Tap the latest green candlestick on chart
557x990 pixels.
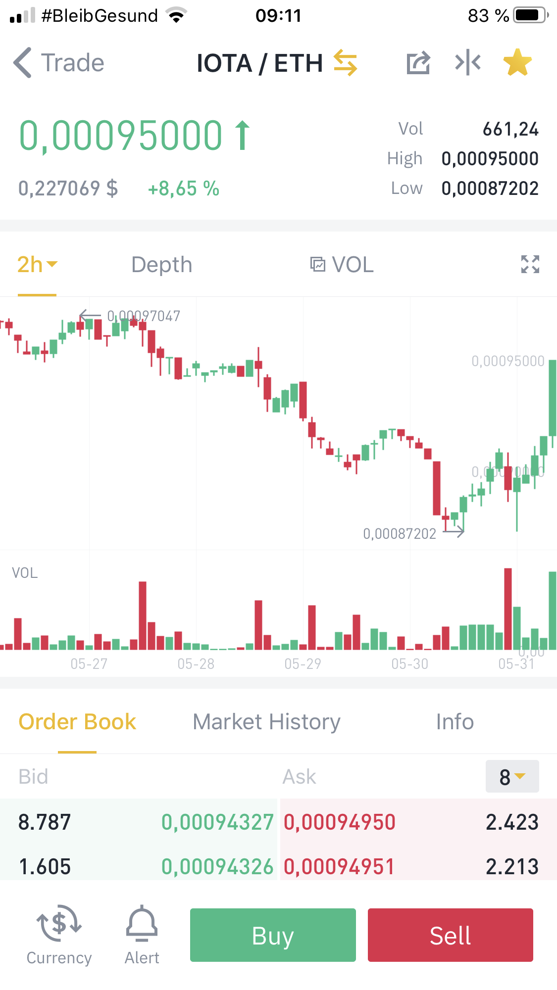pos(552,398)
